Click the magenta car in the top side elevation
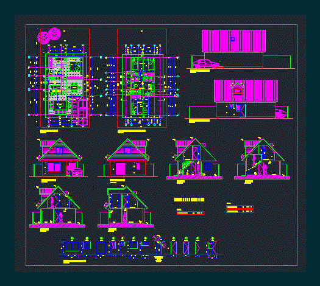 click(206, 64)
